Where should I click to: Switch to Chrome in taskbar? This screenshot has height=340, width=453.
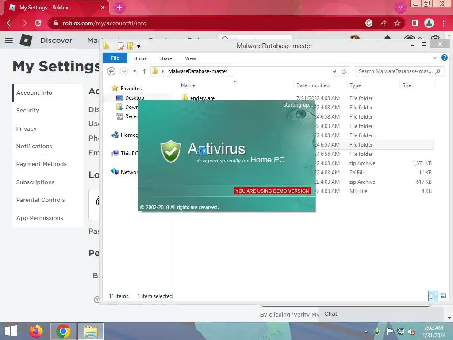(63, 331)
